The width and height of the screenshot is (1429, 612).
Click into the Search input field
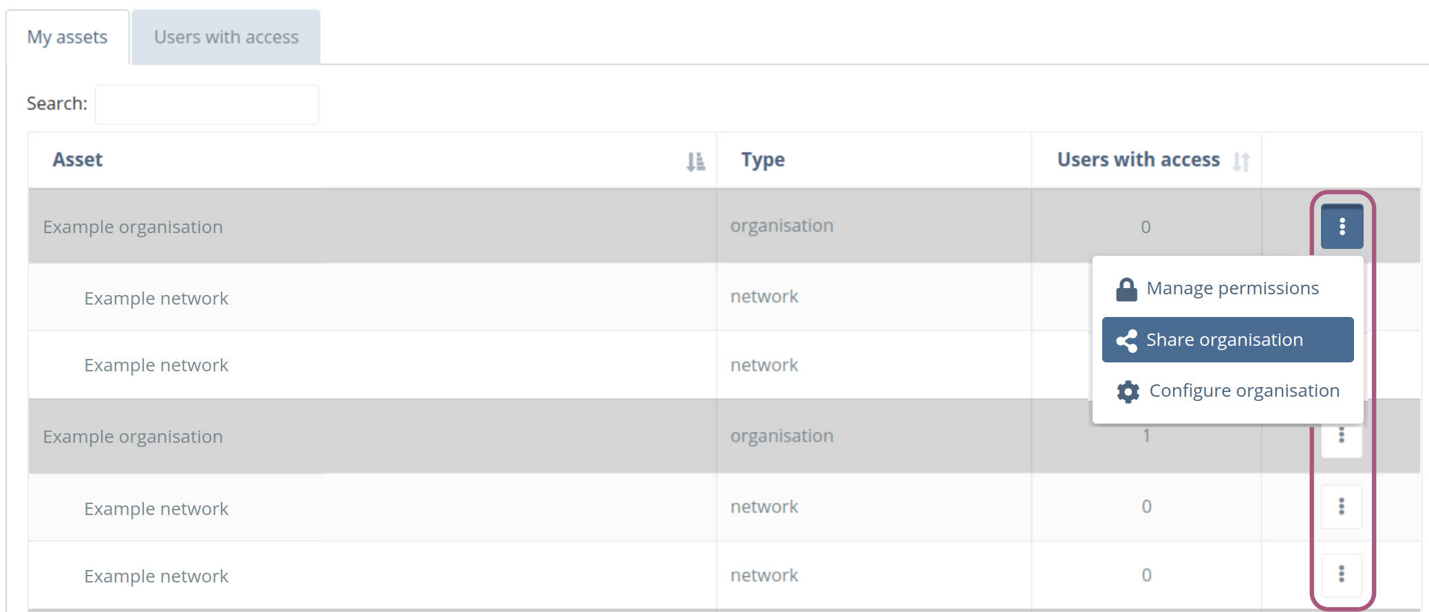click(206, 105)
